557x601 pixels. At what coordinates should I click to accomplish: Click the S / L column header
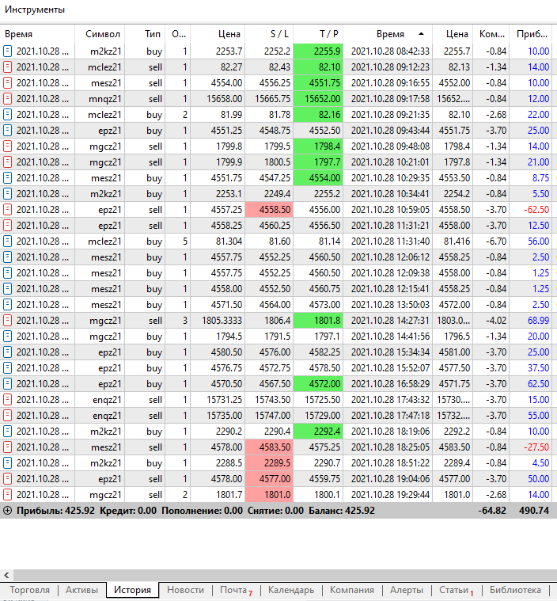[269, 34]
